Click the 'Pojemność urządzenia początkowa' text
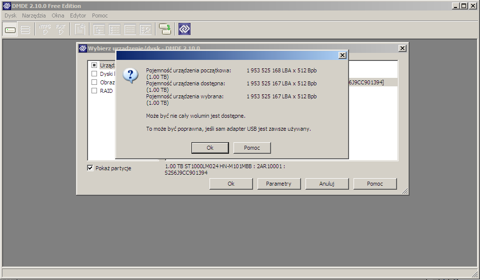480x280 pixels. [188, 70]
